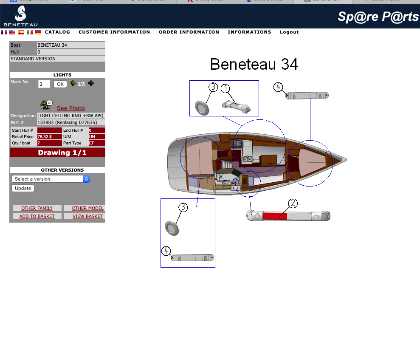Choose the Italian flag language icon

pos(29,32)
